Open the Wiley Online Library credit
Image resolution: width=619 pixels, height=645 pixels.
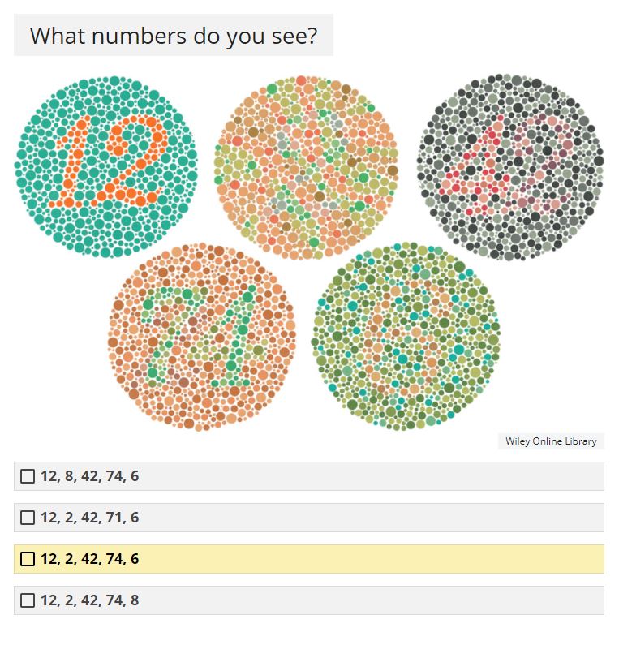(551, 441)
